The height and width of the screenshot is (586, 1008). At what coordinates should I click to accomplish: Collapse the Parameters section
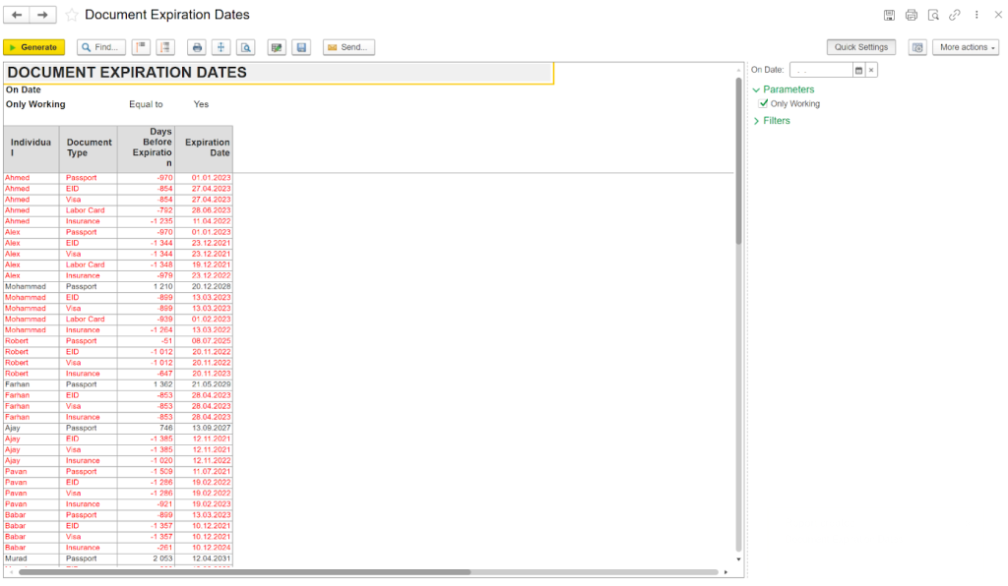click(x=756, y=89)
